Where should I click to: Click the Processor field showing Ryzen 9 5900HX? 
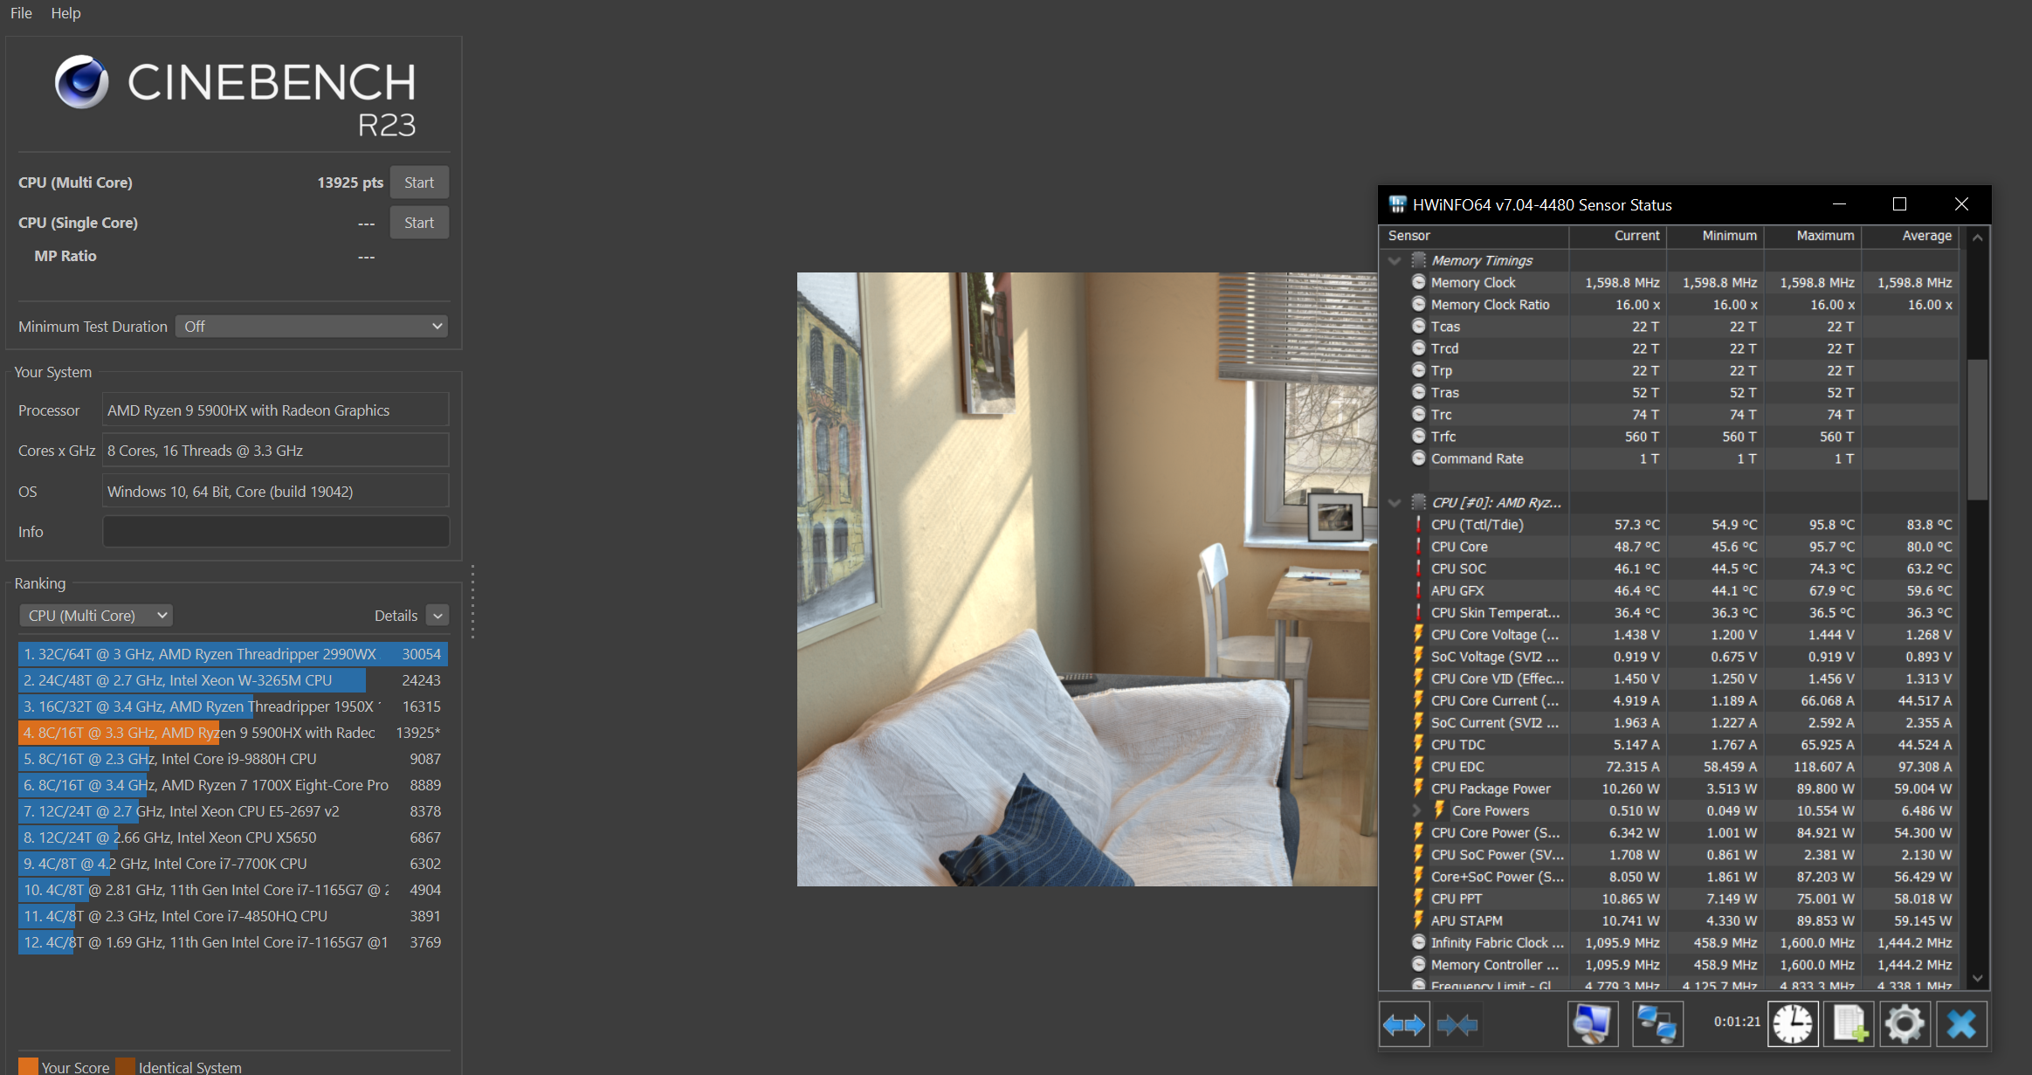tap(276, 410)
